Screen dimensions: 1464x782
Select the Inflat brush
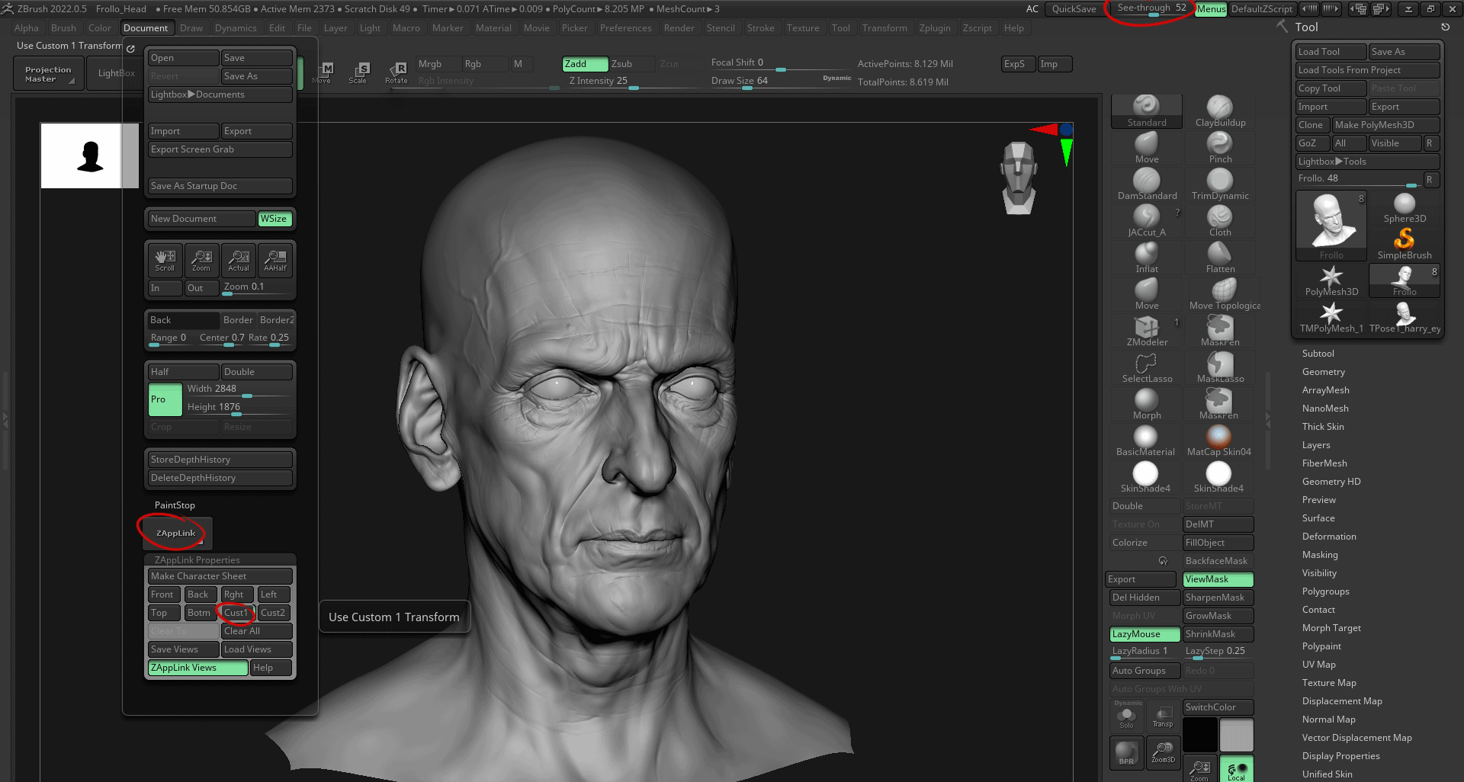1146,255
